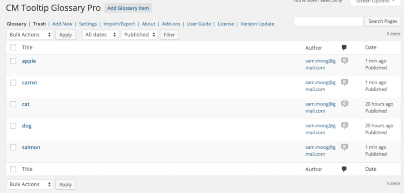Sort by the comments column header icon

[x=344, y=48]
